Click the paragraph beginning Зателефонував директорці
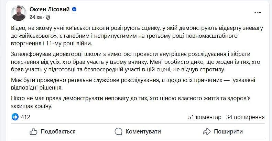The image size is (272, 141). 135,62
